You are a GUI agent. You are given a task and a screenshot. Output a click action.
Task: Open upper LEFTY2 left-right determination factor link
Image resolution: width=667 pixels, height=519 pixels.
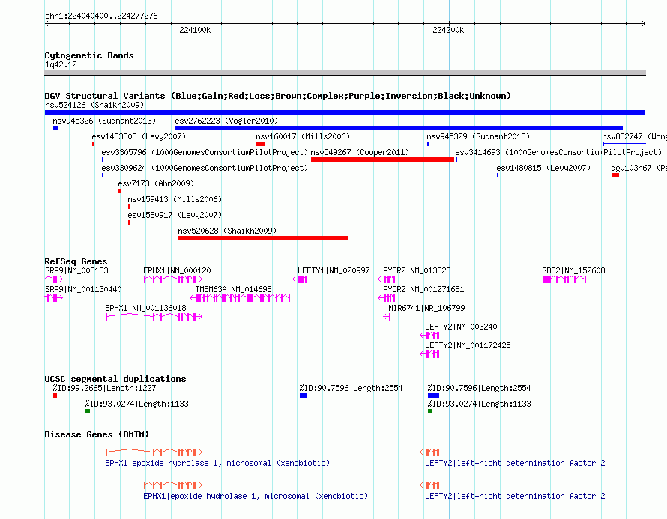[515, 463]
